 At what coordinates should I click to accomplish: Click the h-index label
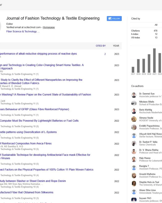pyautogui.click(x=135, y=34)
